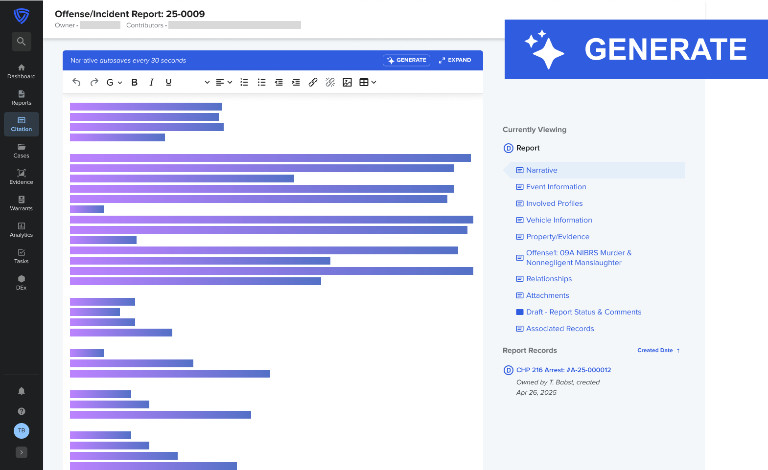Toggle underline formatting
This screenshot has height=470, width=768.
[168, 82]
